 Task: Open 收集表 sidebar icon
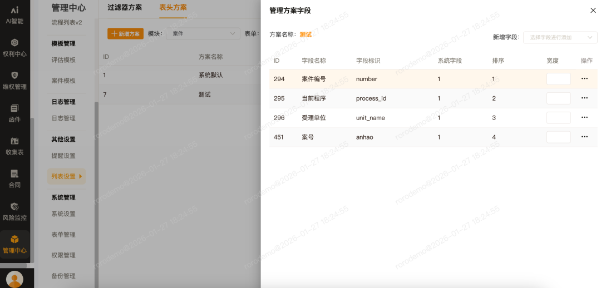(14, 146)
